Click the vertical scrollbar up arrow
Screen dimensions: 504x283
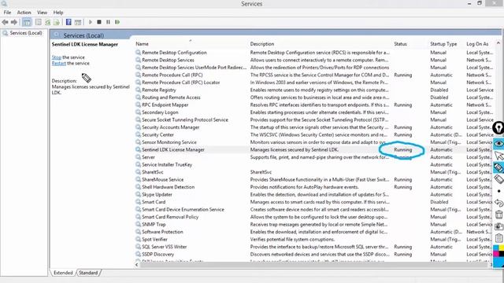pyautogui.click(x=498, y=43)
